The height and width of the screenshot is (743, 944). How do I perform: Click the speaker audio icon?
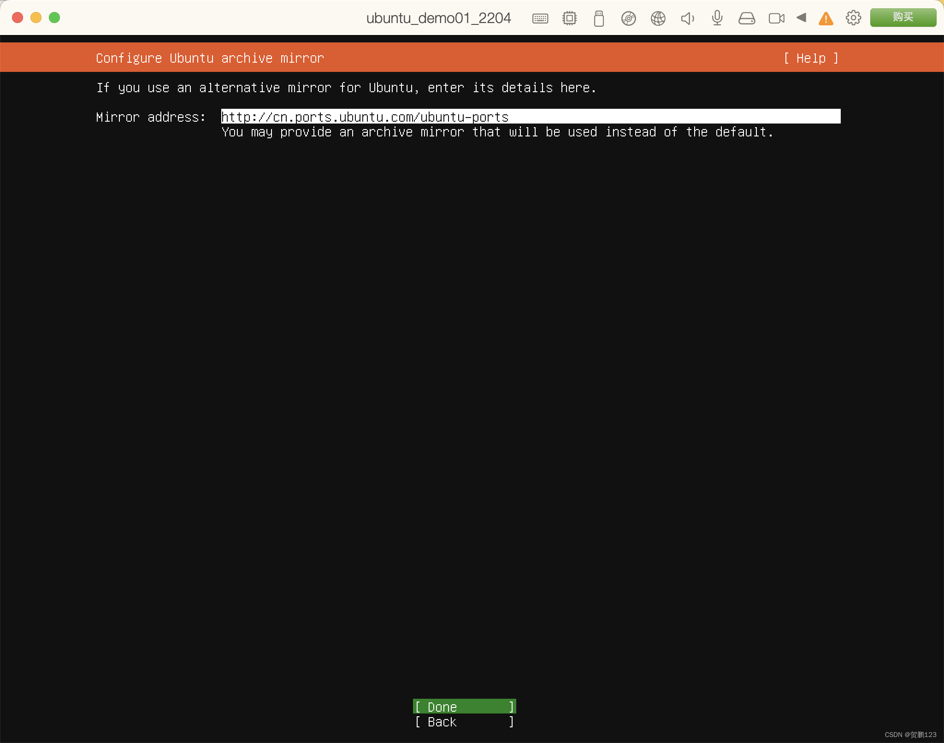pos(687,18)
